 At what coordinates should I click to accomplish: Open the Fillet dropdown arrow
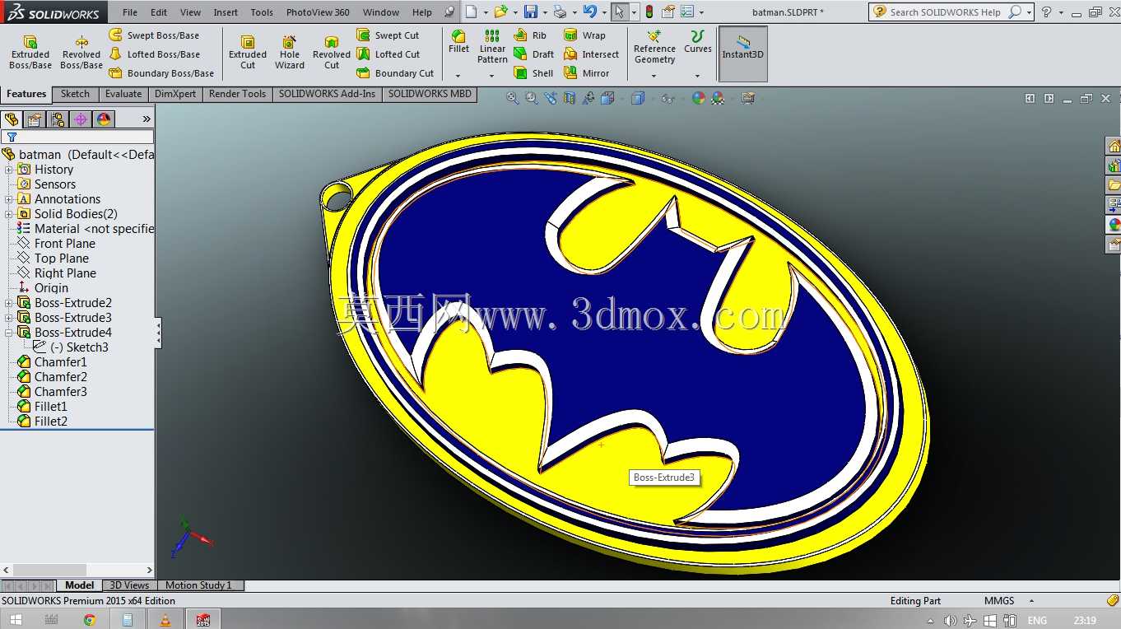click(458, 75)
